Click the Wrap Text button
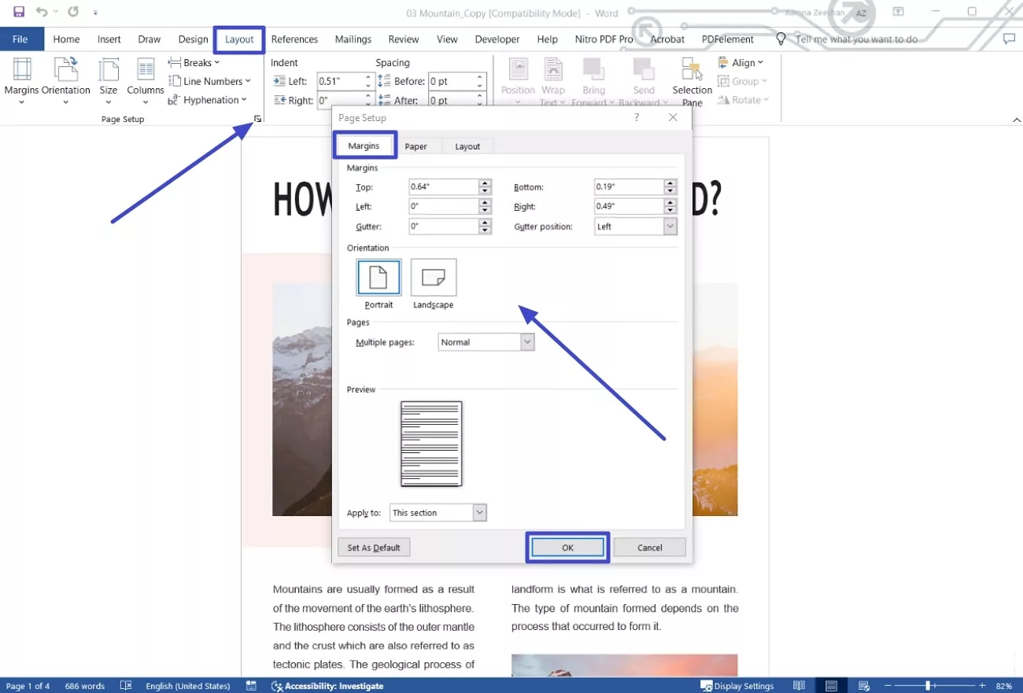The image size is (1023, 693). pos(553,81)
